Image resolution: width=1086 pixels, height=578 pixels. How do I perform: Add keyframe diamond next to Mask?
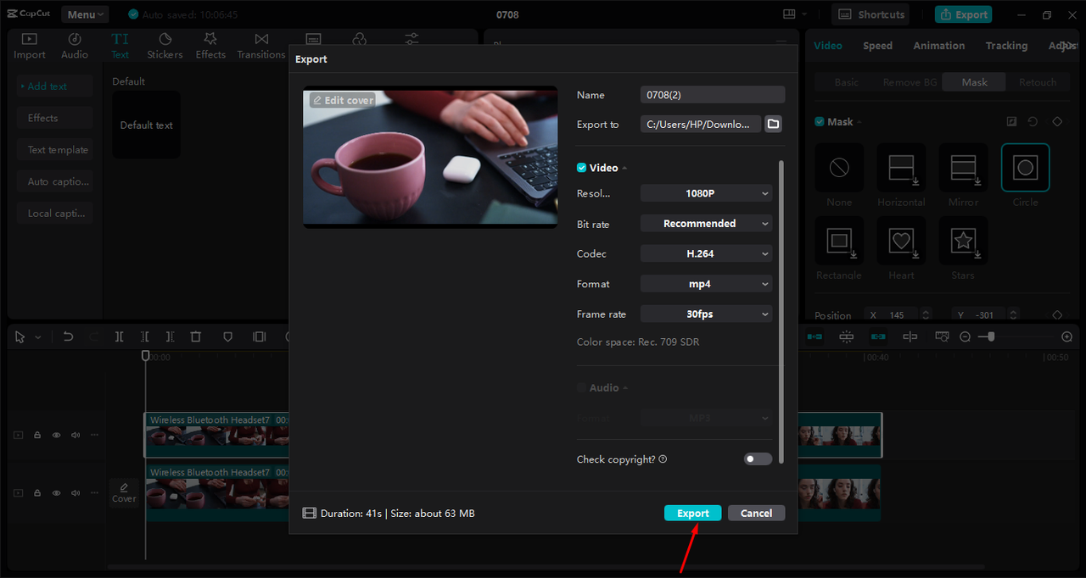pyautogui.click(x=1057, y=122)
